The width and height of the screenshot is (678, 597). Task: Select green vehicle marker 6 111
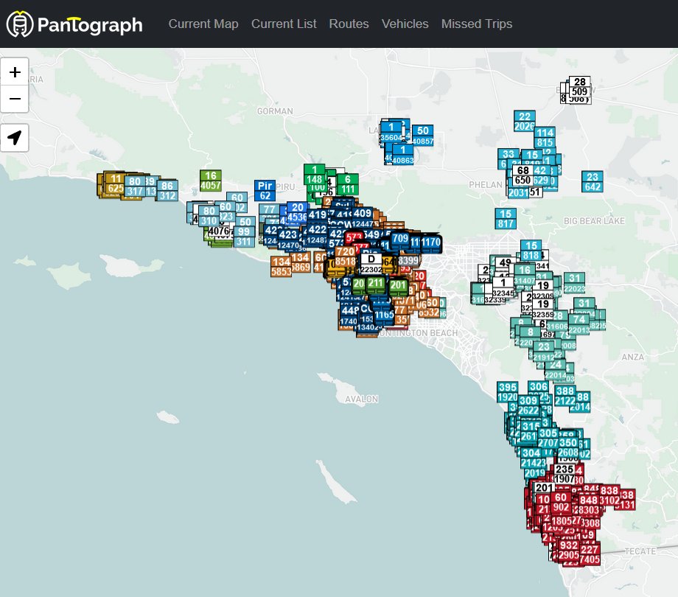point(348,184)
